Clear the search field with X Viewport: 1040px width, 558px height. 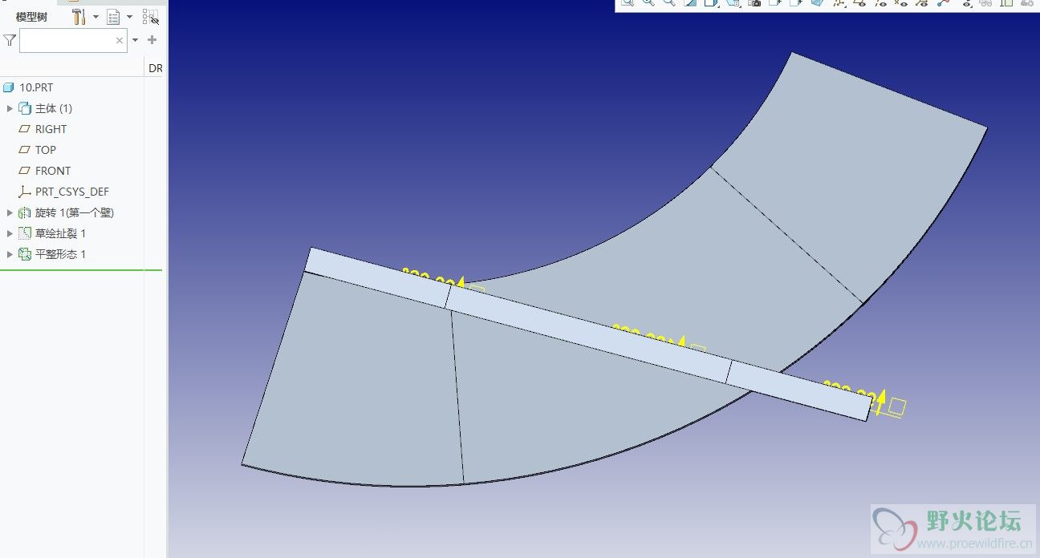tap(120, 40)
